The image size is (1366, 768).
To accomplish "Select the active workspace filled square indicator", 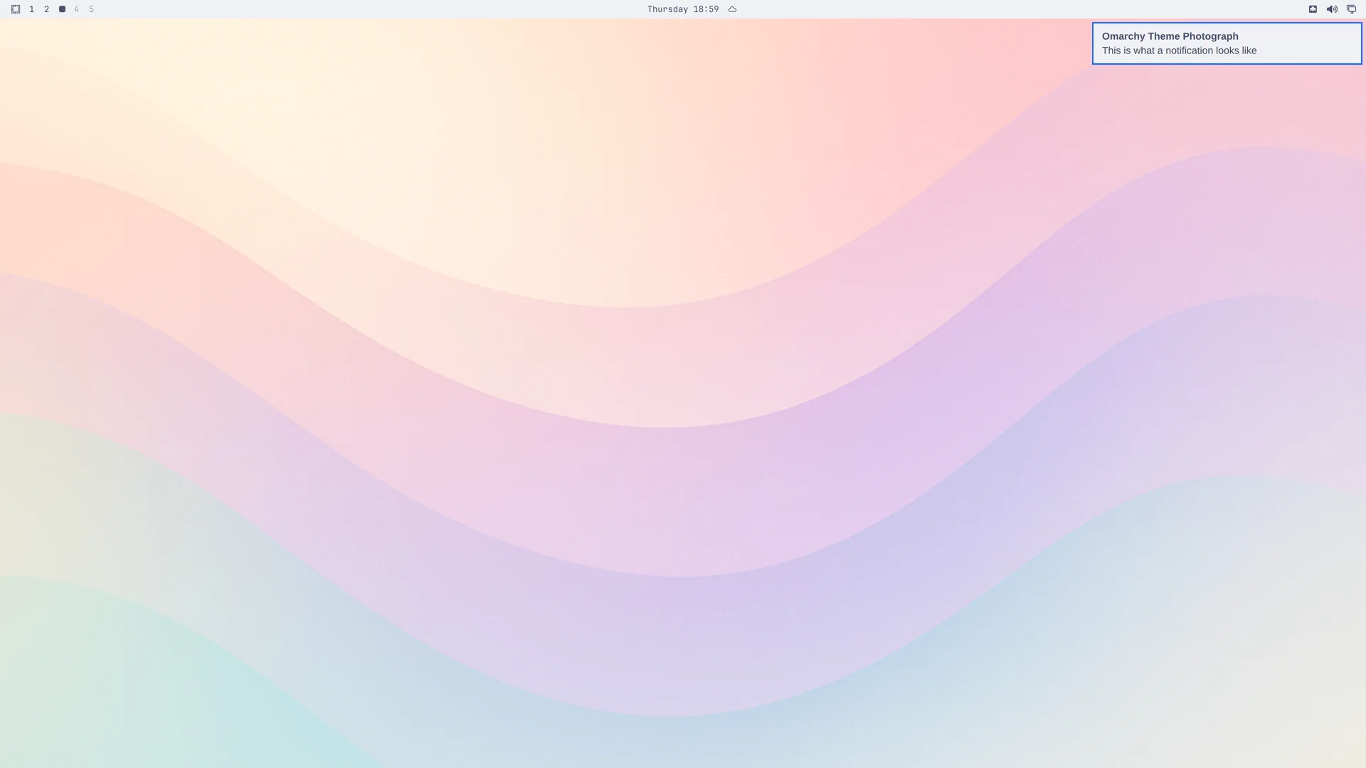I will point(62,9).
